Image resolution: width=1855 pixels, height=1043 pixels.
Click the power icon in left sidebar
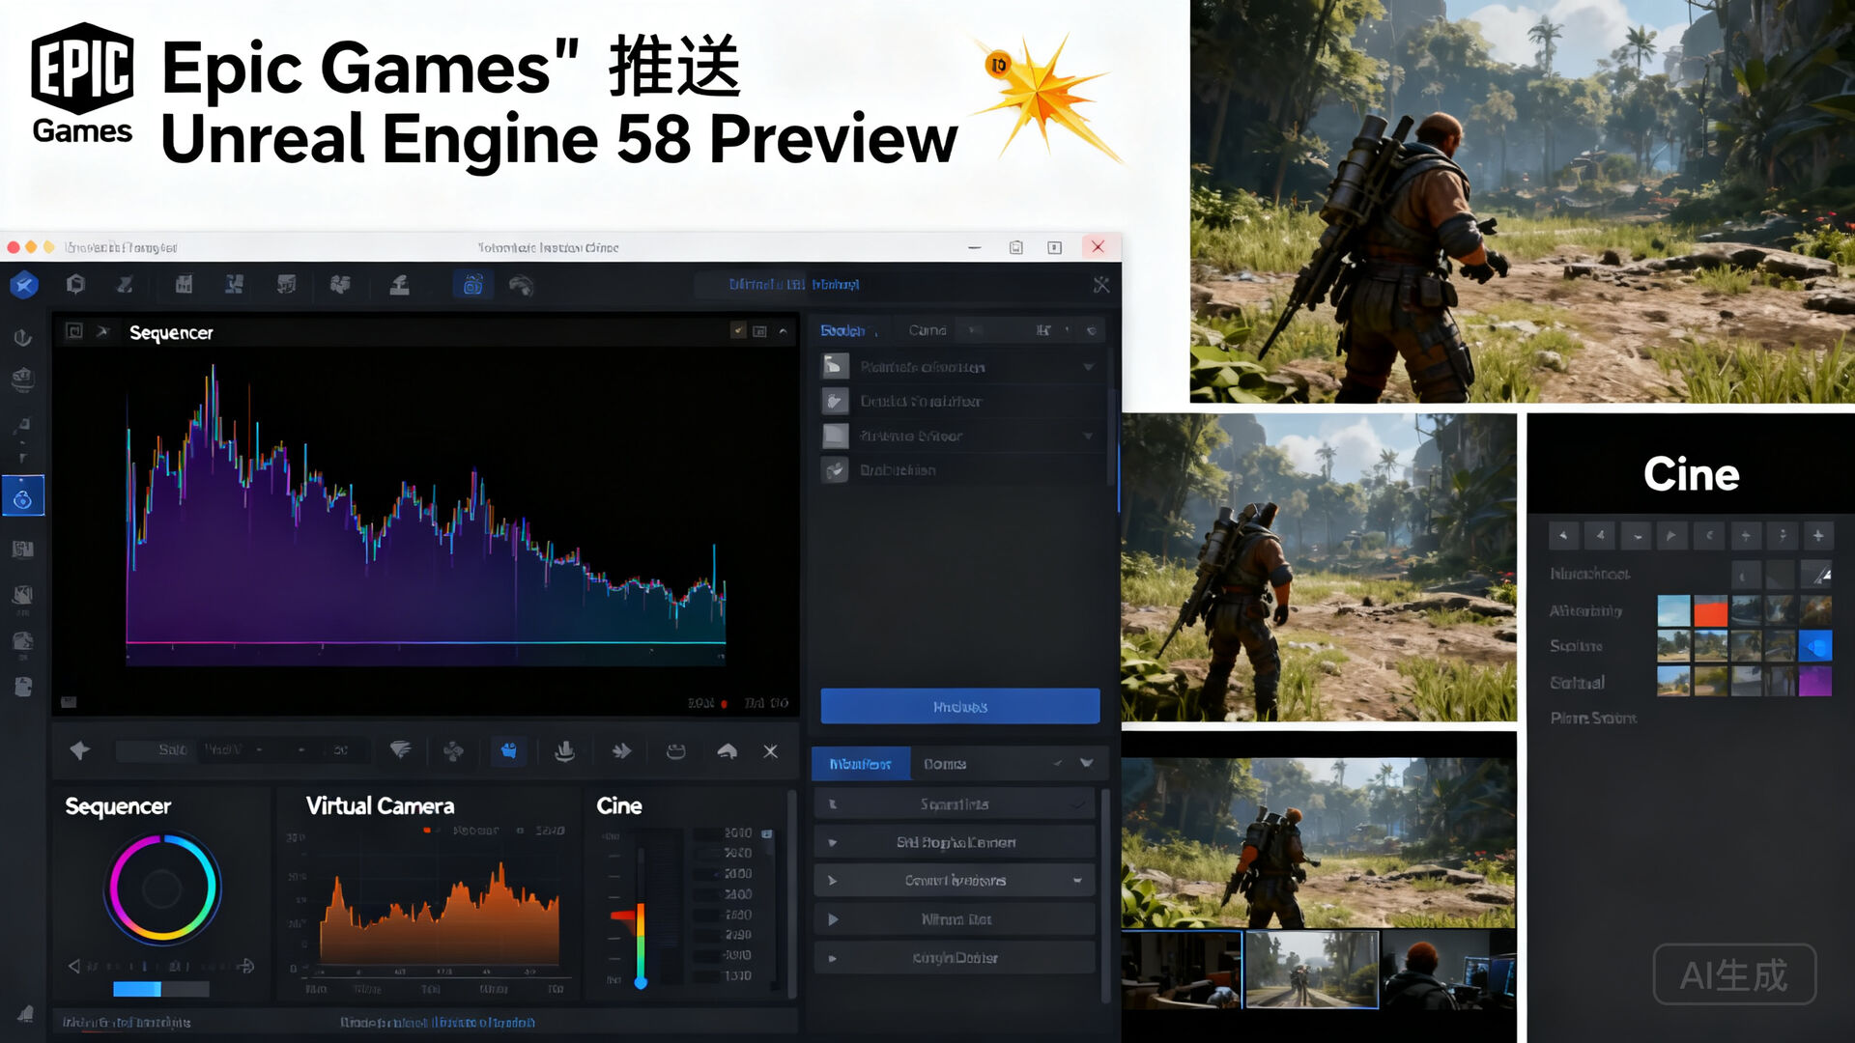pyautogui.click(x=23, y=337)
